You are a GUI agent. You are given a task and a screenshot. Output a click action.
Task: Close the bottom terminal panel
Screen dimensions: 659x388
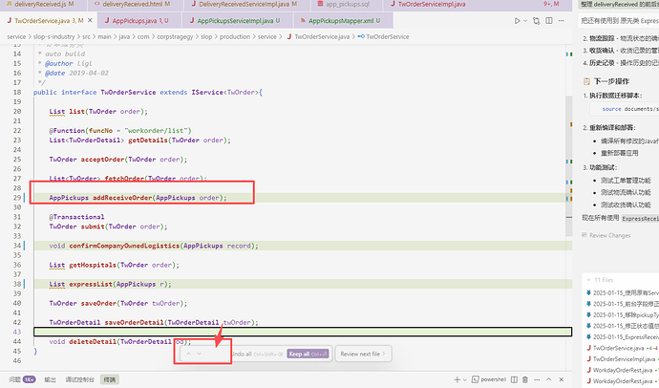click(562, 379)
